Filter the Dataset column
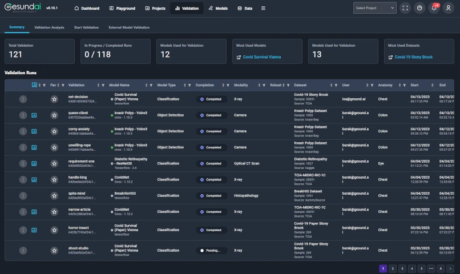Viewport: 460px width, 274px height. 336,86
